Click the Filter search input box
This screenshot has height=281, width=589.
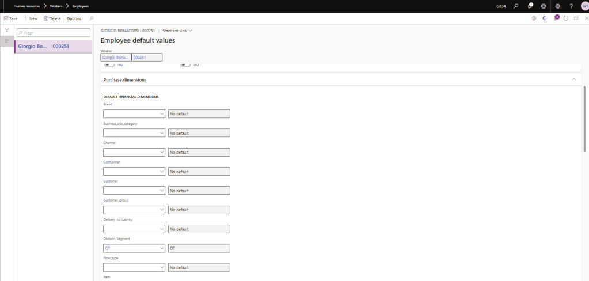[56, 33]
